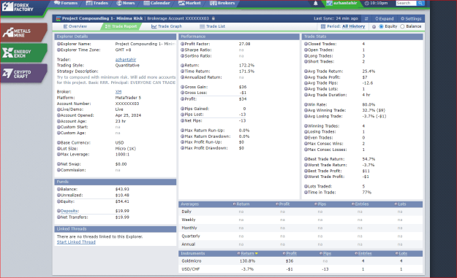This screenshot has width=457, height=278.
Task: Click the Goldmicro instrument row
Action: point(301,261)
